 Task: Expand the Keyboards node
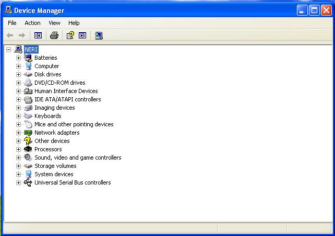[x=18, y=116]
